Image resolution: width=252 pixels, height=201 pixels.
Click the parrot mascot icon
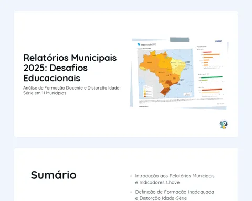[224, 125]
